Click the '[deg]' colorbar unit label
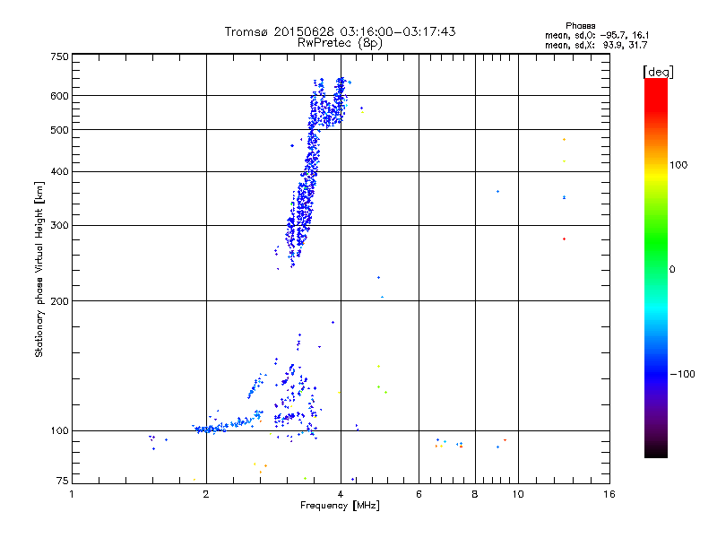This screenshot has height=538, width=717. point(658,72)
